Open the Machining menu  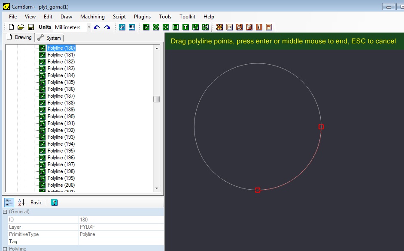[x=92, y=16]
